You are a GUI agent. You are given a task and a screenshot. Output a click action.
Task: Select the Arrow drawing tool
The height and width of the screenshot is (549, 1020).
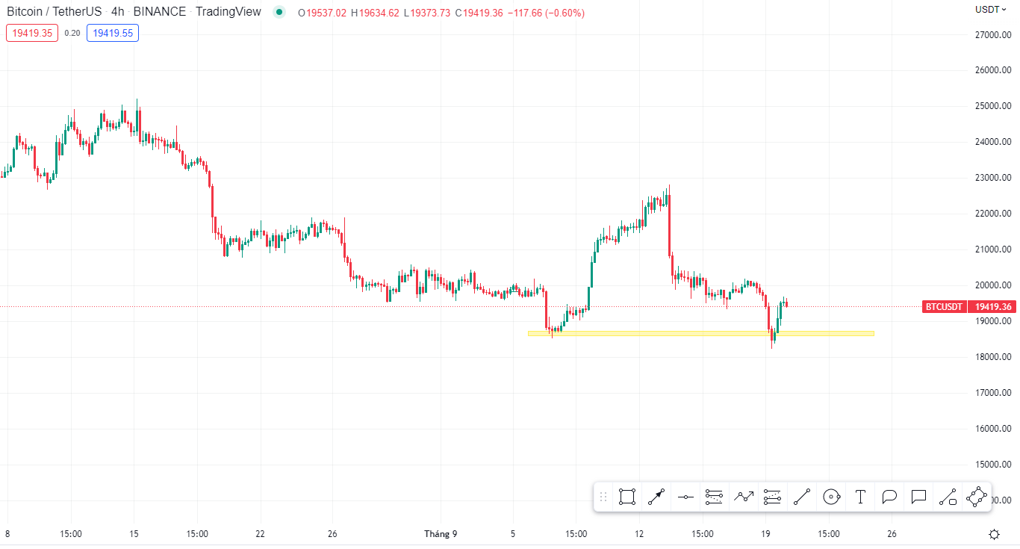click(656, 497)
